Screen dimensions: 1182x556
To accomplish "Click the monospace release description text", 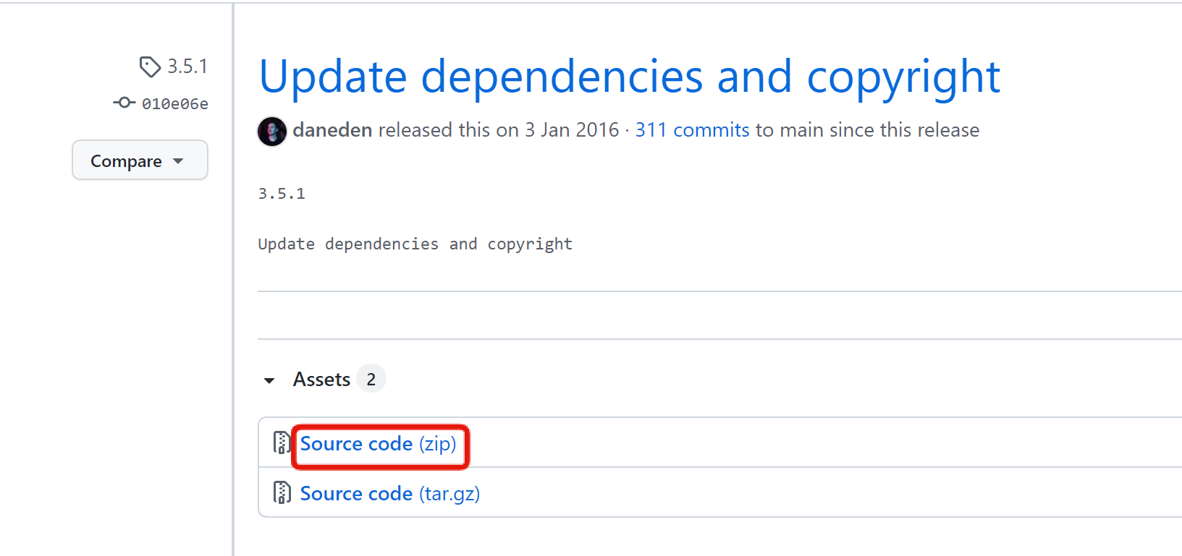I will click(415, 244).
